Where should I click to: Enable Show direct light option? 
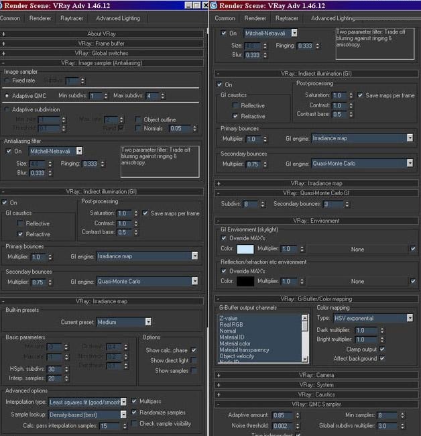pos(194,360)
